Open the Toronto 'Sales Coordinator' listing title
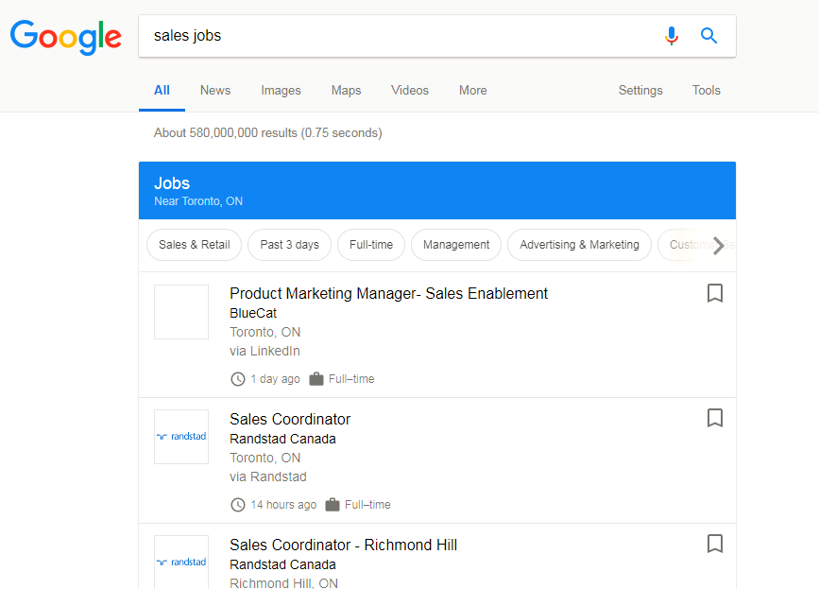Screen dimensions: 819x589 click(x=290, y=419)
